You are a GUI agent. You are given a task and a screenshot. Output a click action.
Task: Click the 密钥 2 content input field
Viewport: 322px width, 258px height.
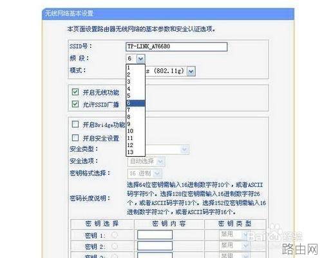coord(155,246)
